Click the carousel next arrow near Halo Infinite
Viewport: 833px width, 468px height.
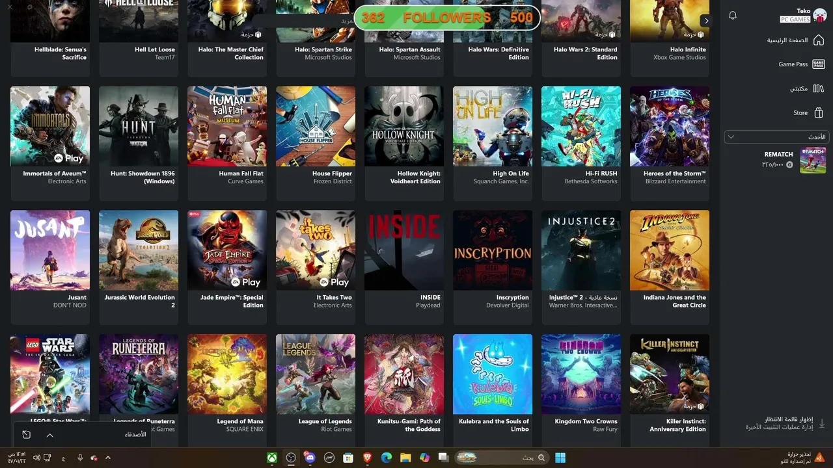coord(706,21)
